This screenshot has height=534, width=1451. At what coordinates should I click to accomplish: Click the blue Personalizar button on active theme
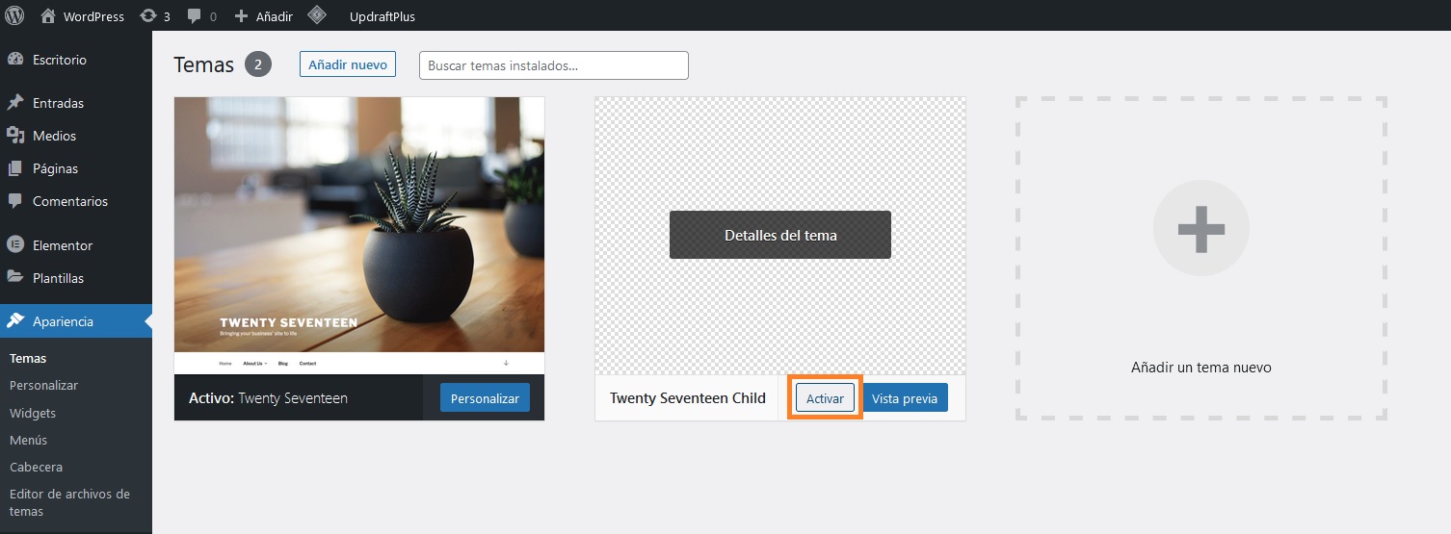485,398
